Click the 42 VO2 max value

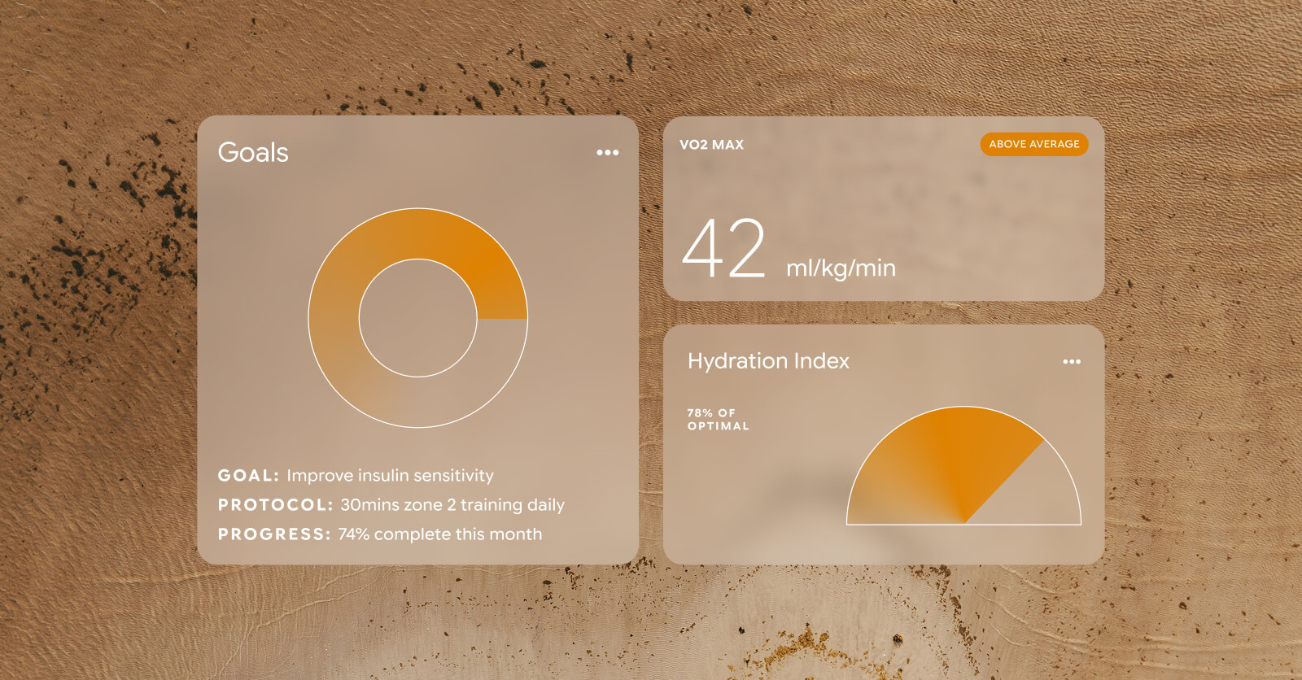coord(723,248)
